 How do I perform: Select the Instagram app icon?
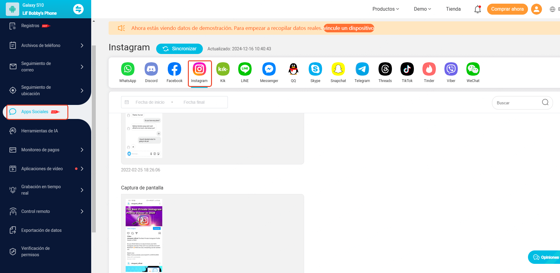[199, 69]
